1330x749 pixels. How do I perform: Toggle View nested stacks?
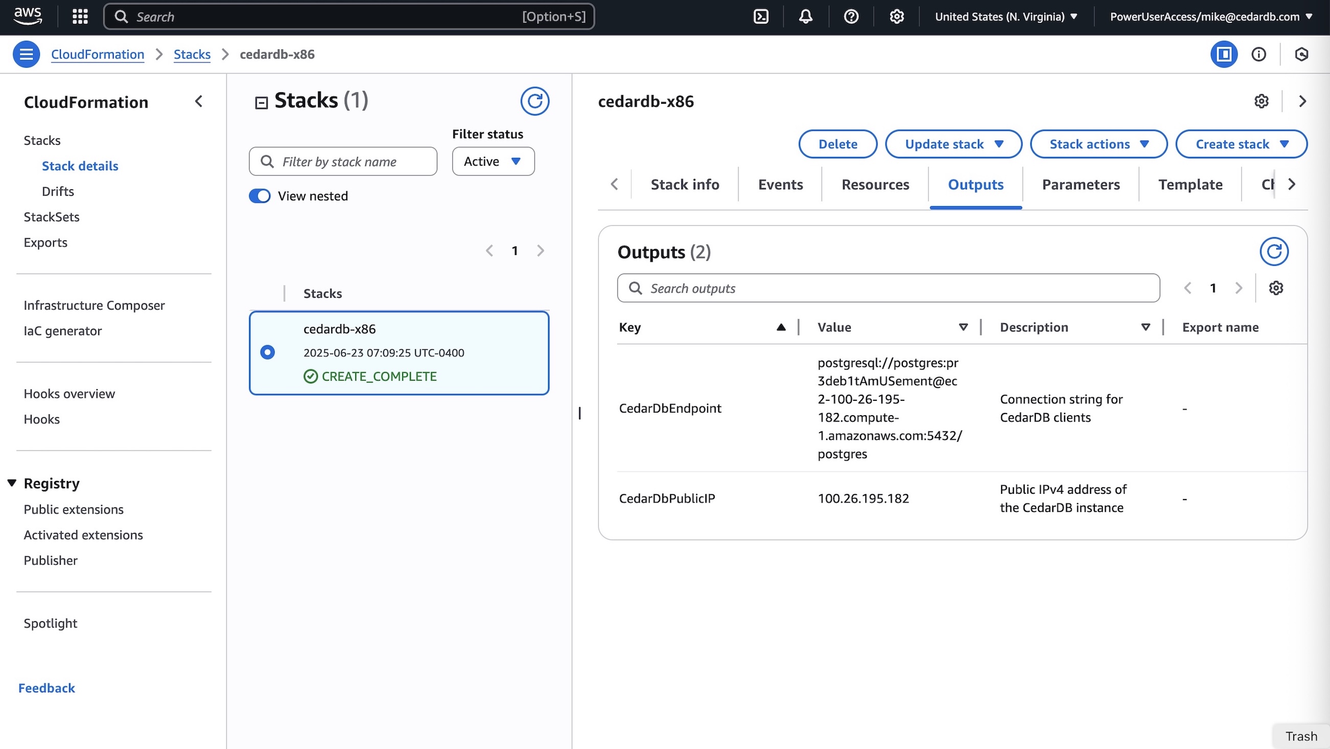(260, 196)
